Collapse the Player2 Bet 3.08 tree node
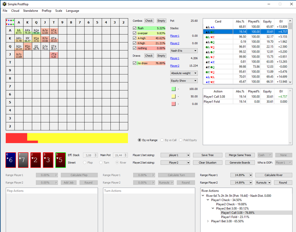Viewport: 296px width, 232px height. (213, 208)
